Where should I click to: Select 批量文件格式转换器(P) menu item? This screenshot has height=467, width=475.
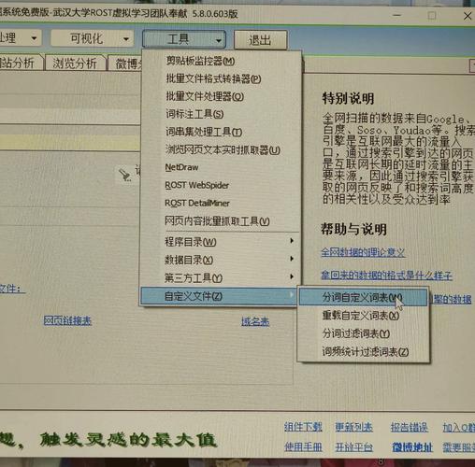213,78
